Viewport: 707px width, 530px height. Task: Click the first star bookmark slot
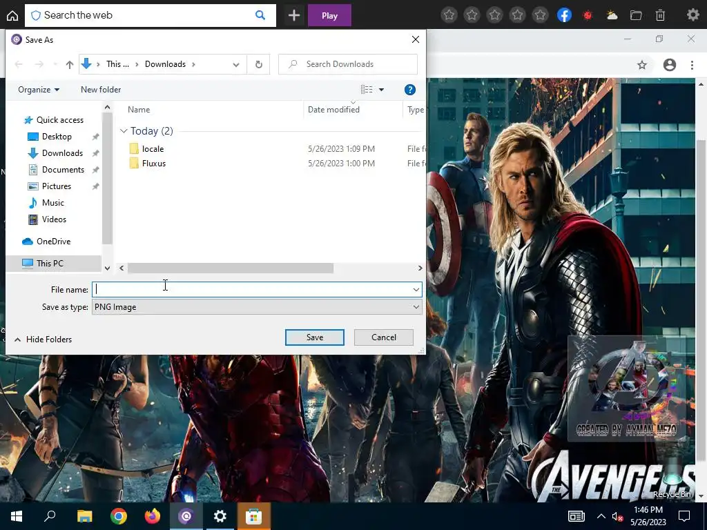449,15
